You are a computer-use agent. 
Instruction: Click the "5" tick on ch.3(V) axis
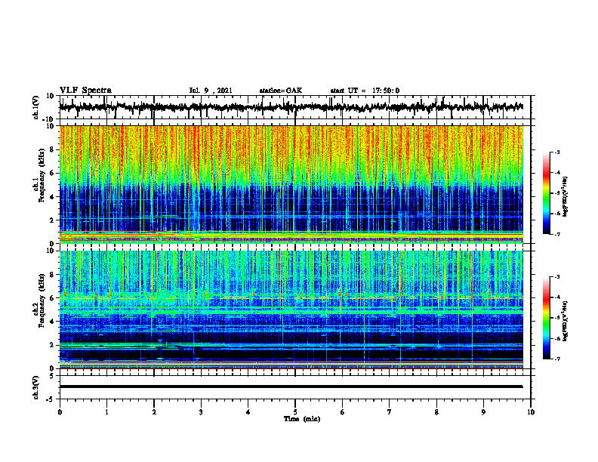click(53, 375)
